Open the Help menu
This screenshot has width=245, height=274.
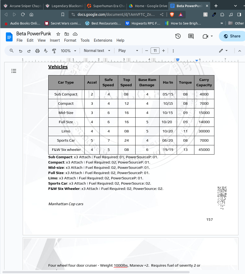[x=121, y=40]
